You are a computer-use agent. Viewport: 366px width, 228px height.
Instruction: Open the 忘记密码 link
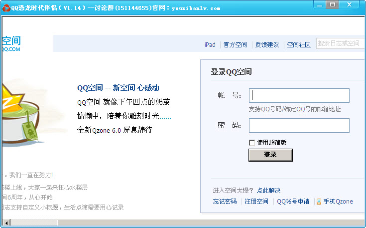click(x=225, y=202)
